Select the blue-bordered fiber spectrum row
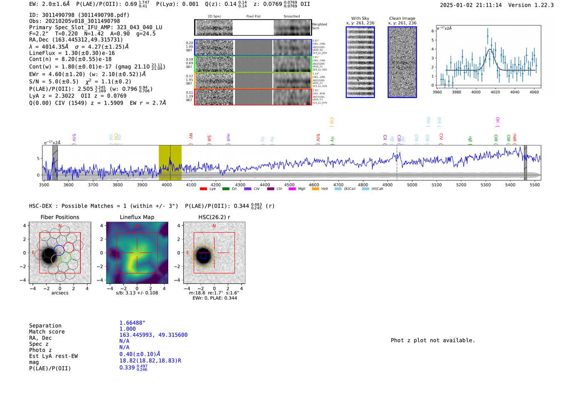The width and height of the screenshot is (583, 397). click(253, 47)
